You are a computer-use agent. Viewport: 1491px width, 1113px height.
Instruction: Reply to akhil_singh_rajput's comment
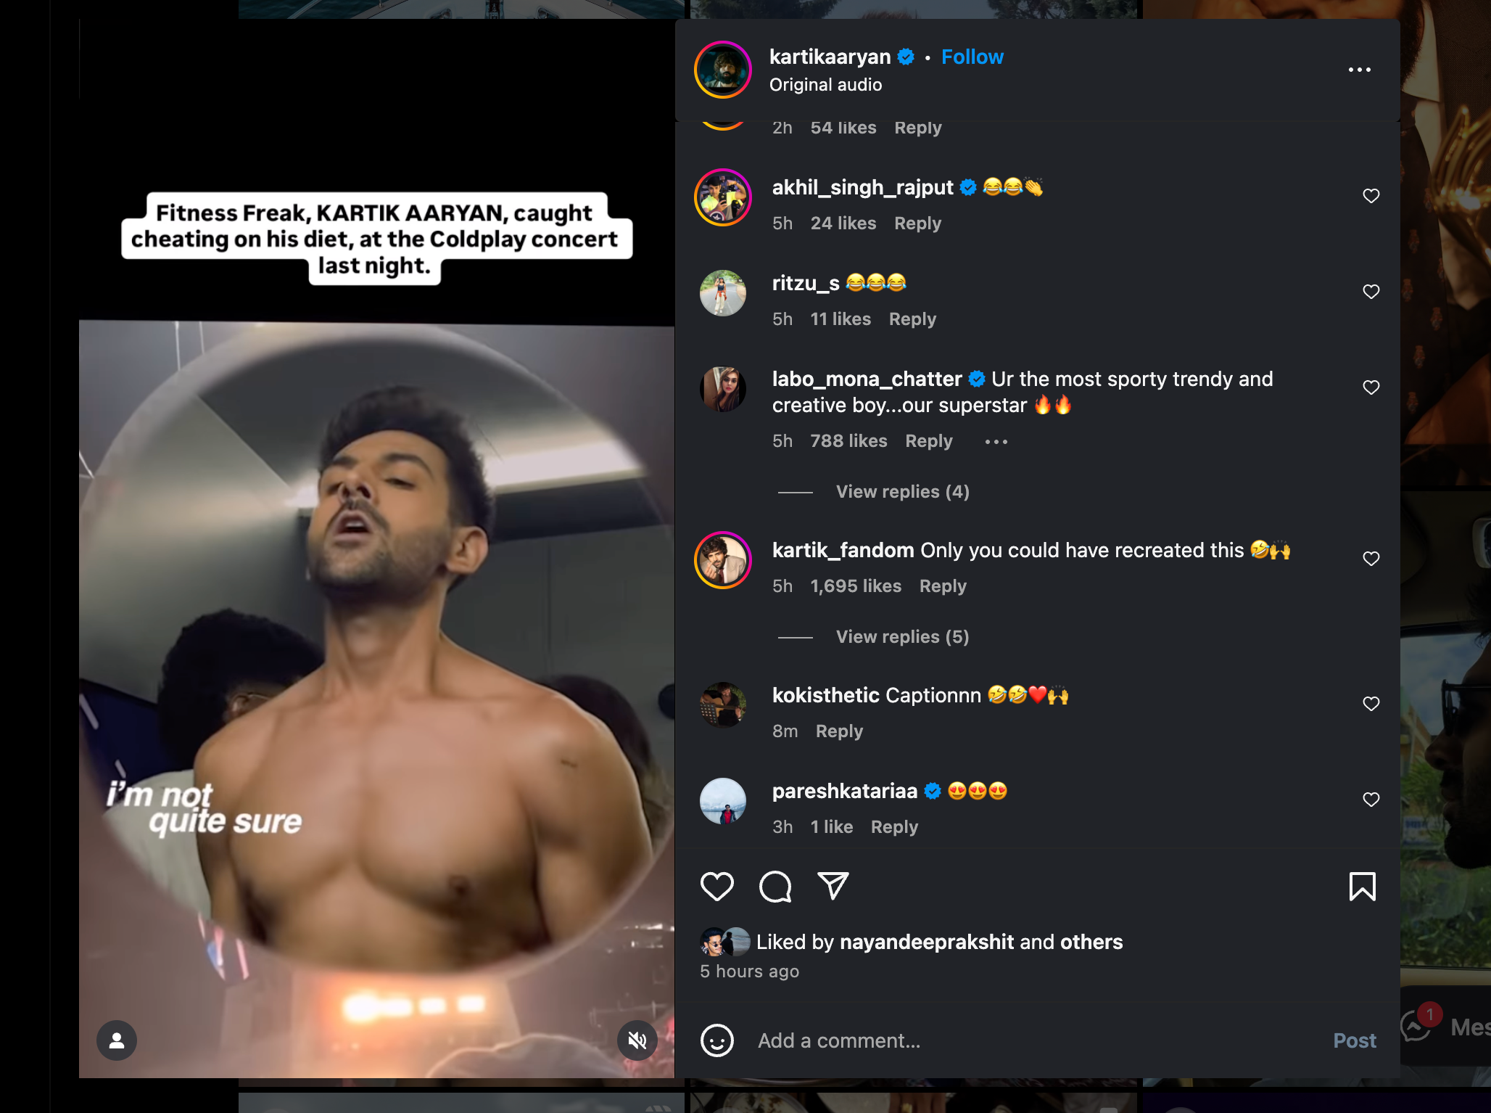(917, 223)
